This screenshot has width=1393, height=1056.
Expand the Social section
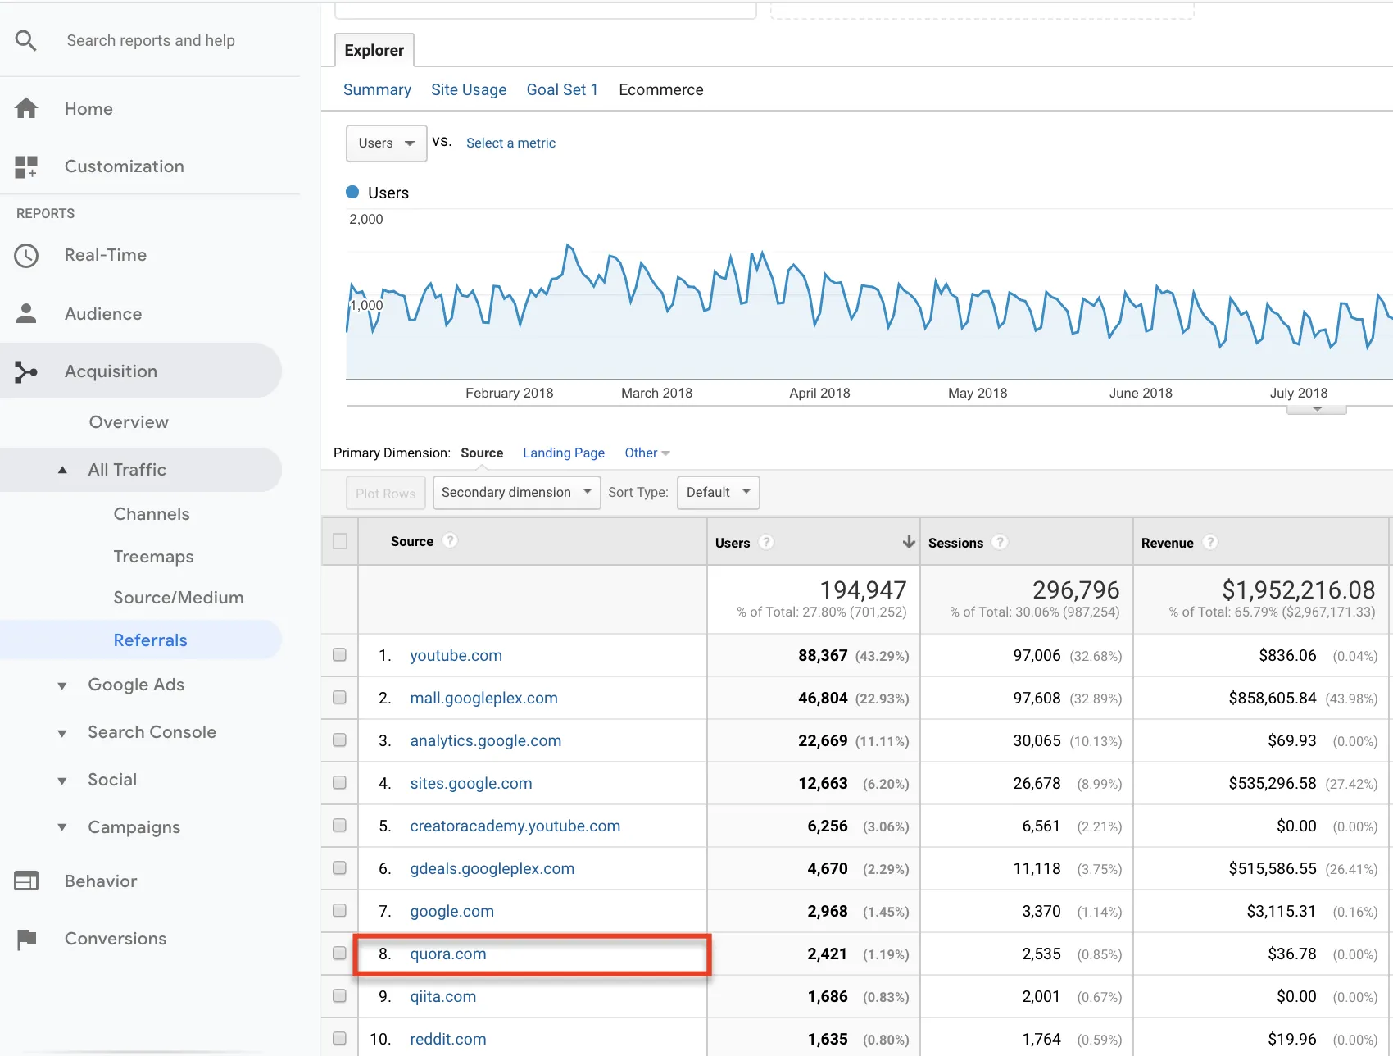coord(62,781)
